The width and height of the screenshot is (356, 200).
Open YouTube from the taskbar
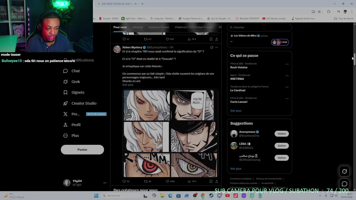[x=228, y=196]
